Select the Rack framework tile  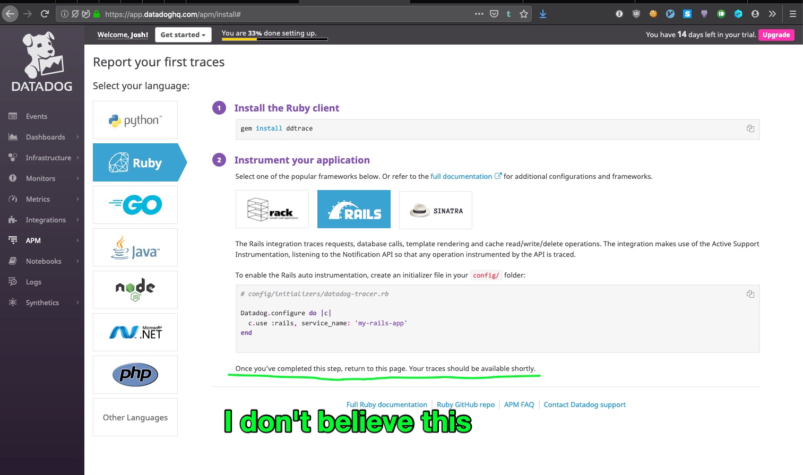click(x=272, y=209)
